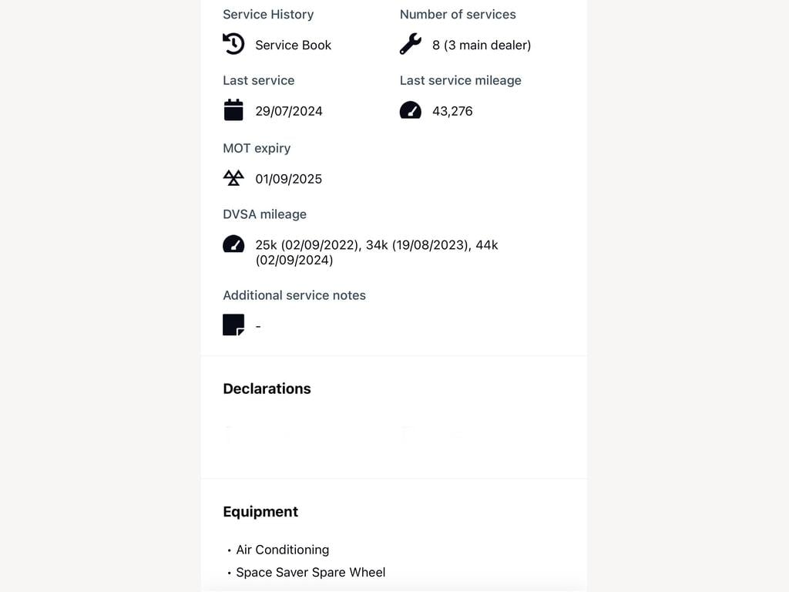The width and height of the screenshot is (789, 592).
Task: Click the MOT expiry date 01/09/2025
Action: click(x=289, y=179)
